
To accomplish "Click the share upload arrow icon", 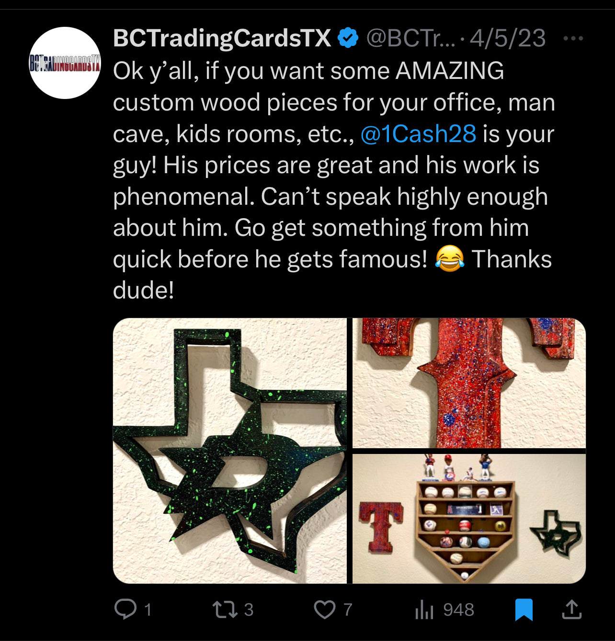I will tap(571, 609).
